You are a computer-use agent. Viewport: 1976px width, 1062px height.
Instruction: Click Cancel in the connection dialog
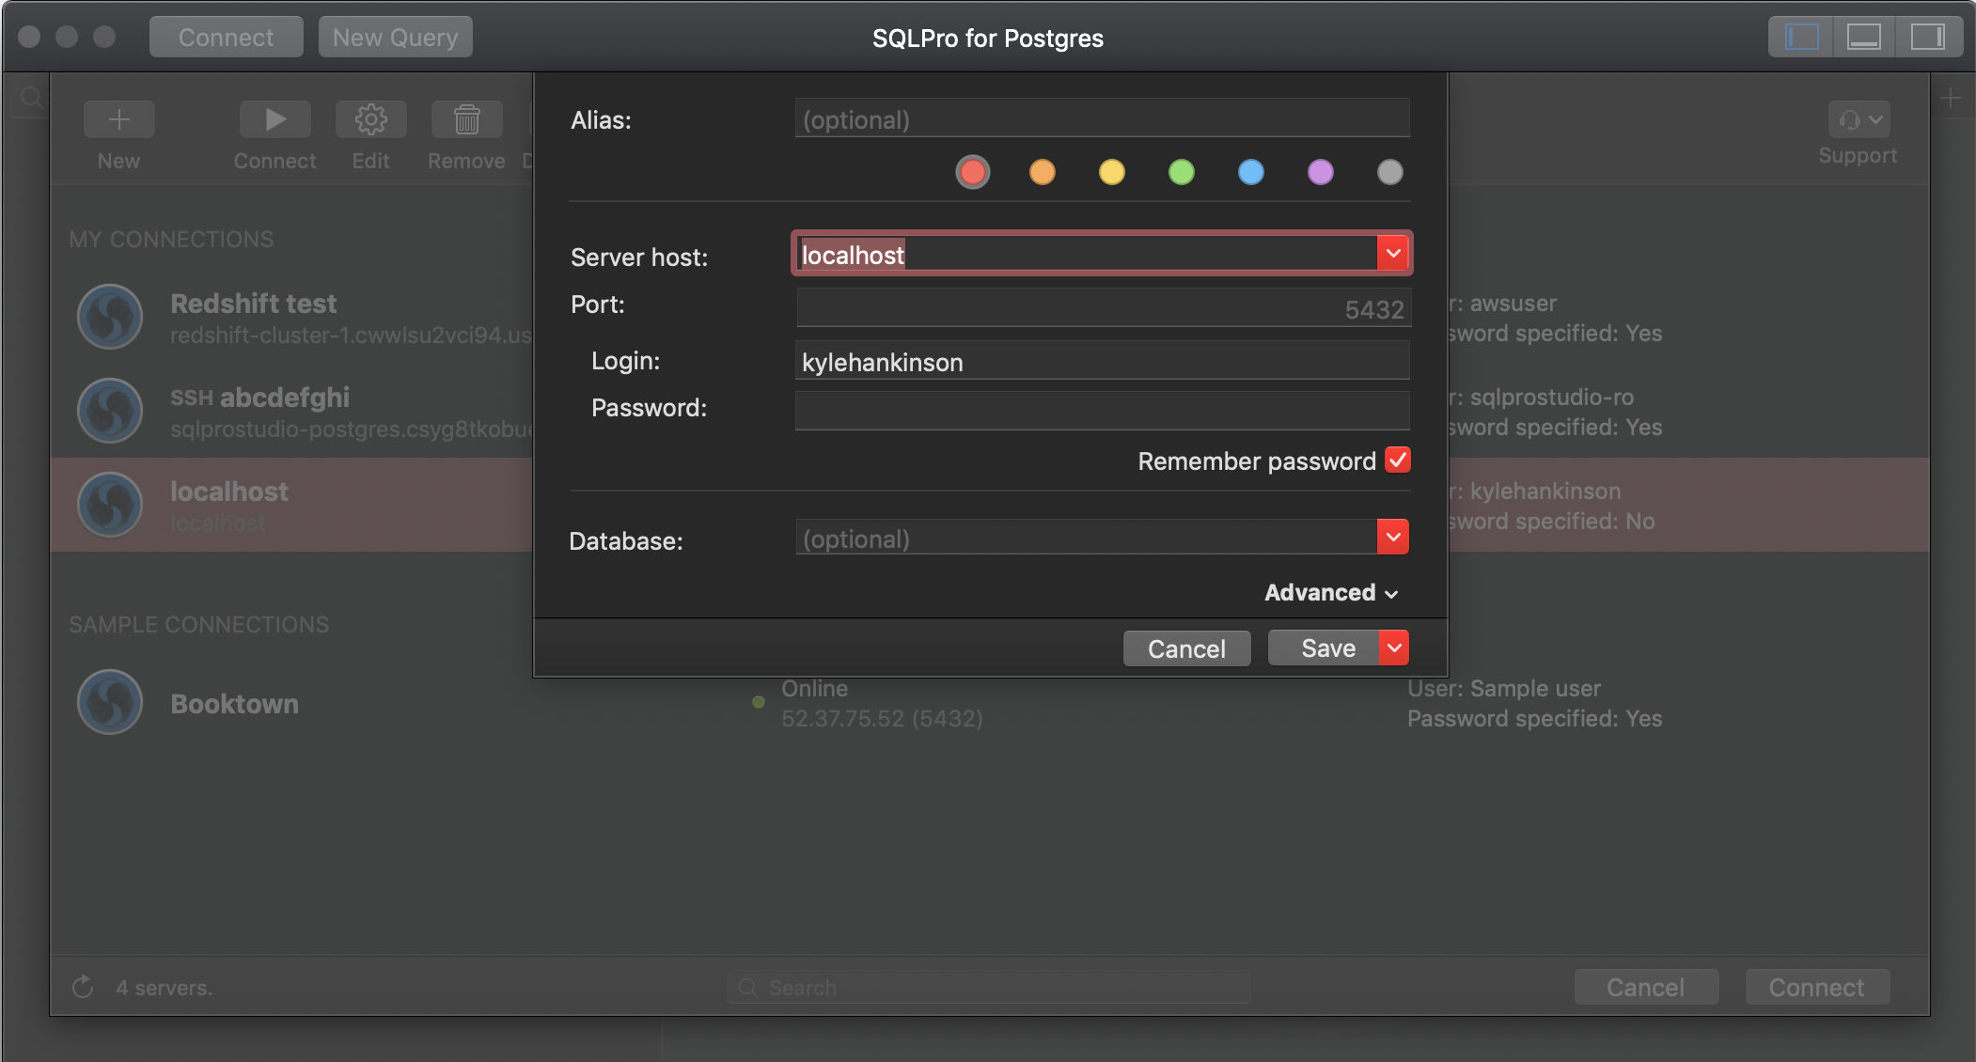point(1186,648)
